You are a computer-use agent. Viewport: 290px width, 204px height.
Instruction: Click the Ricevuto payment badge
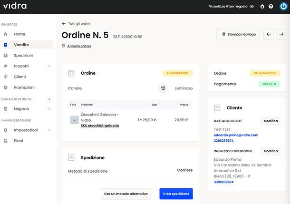[x=269, y=84]
